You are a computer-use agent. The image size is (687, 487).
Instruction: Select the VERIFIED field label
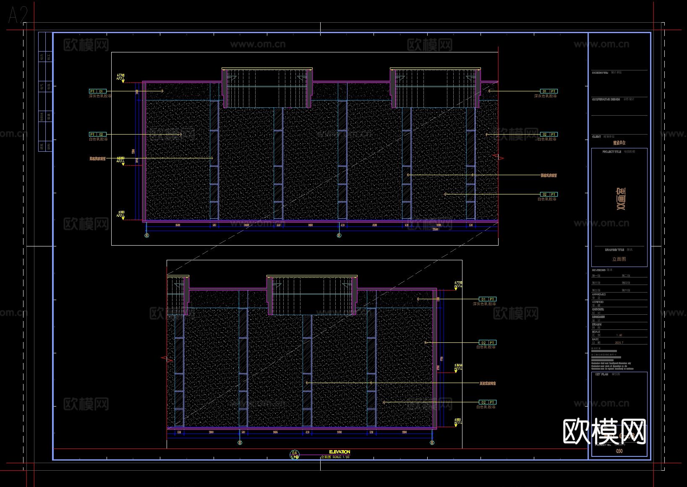tap(598, 302)
